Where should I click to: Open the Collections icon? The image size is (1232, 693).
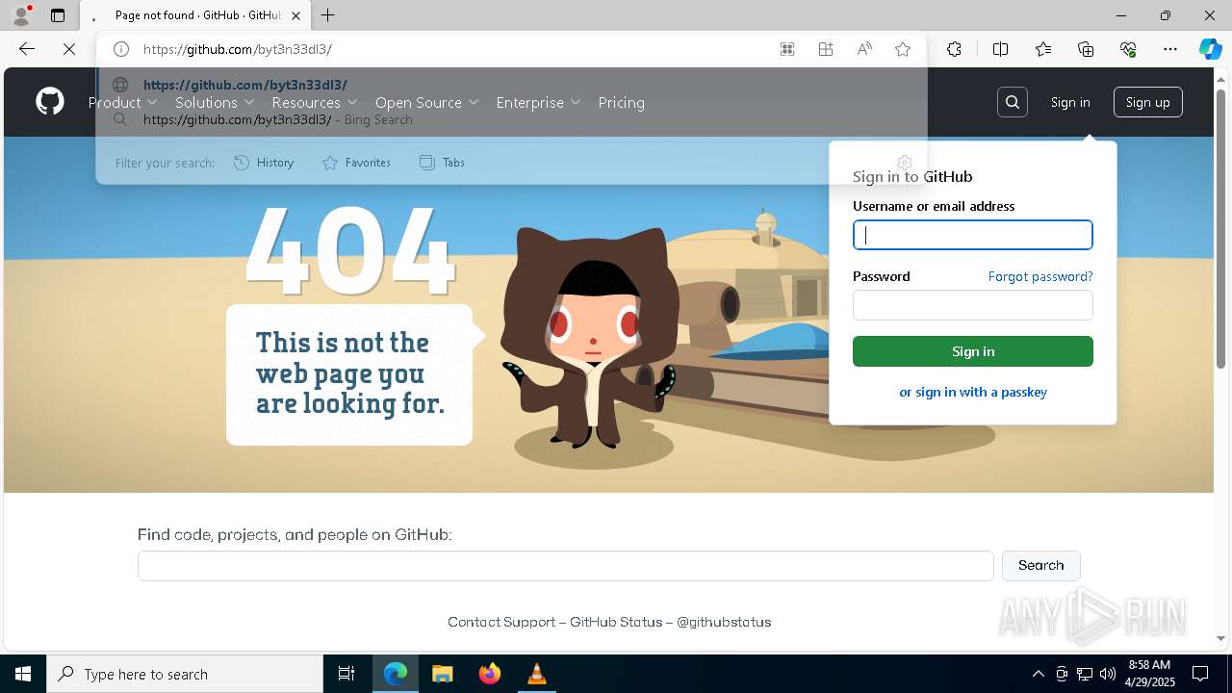(x=1086, y=49)
